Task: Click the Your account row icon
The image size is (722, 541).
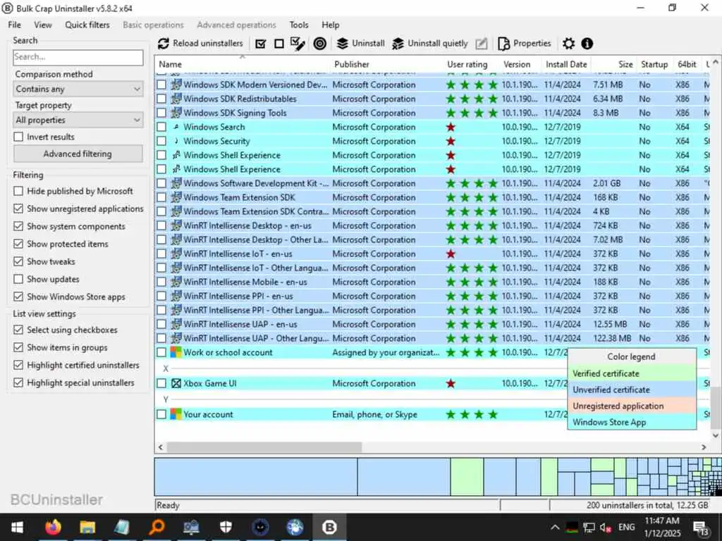Action: click(176, 414)
